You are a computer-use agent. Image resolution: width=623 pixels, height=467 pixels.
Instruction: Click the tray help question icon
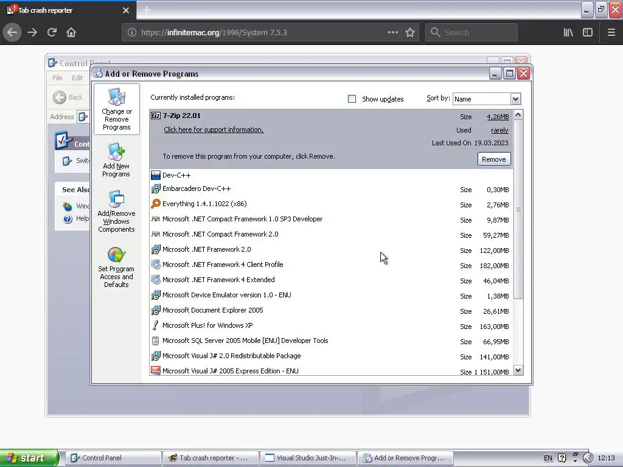pos(562,458)
